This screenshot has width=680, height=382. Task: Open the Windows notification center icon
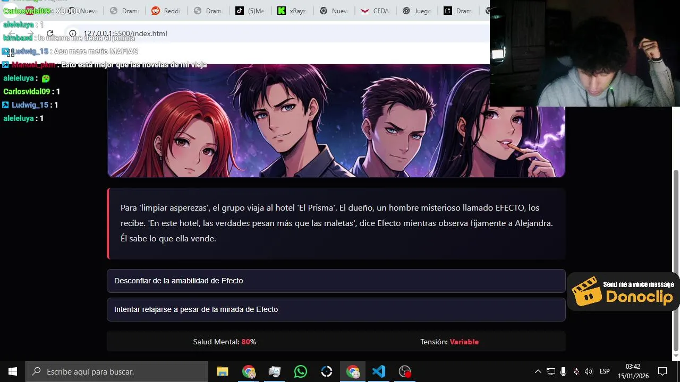tap(662, 371)
